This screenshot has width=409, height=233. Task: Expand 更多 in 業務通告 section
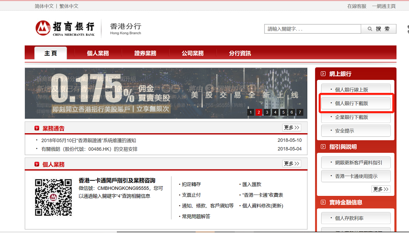291,127
